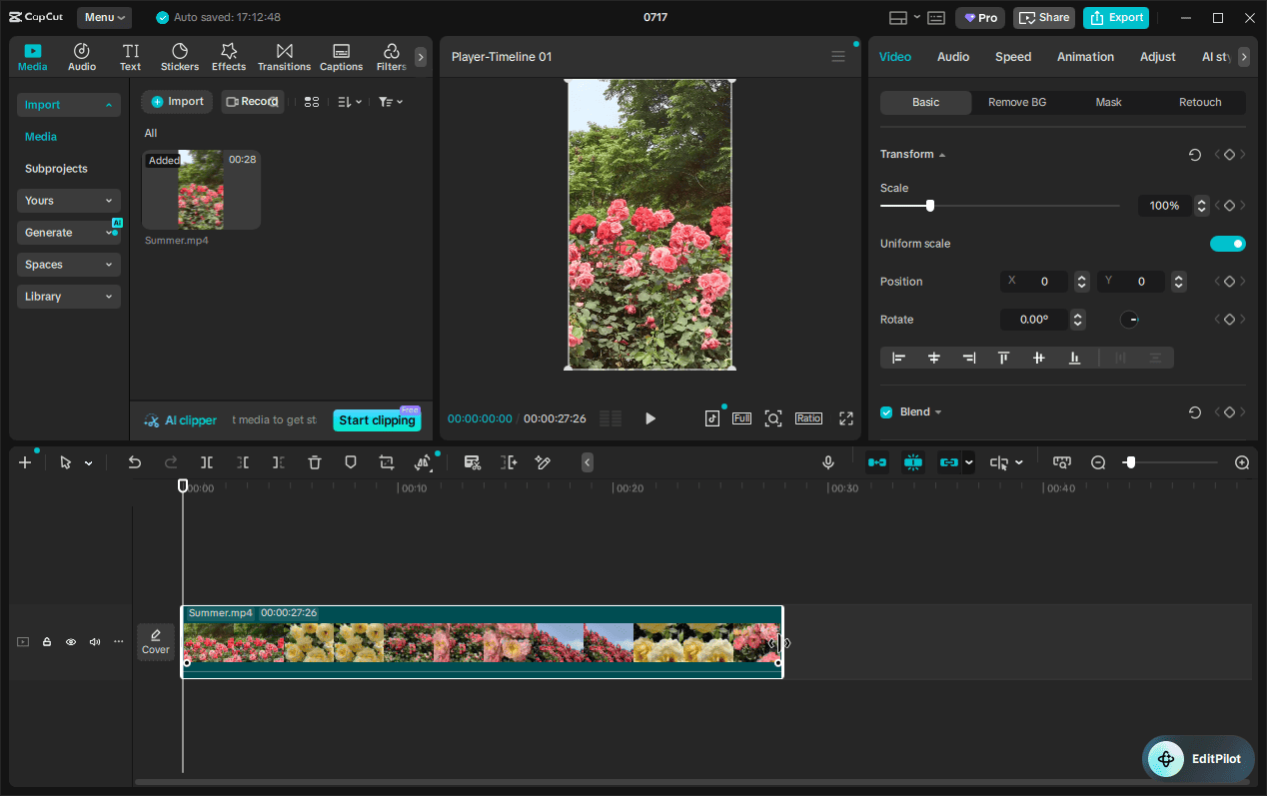Click the Export button
The width and height of the screenshot is (1267, 796).
[1116, 18]
